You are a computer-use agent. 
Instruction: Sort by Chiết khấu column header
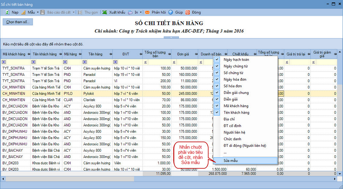pyautogui.click(x=240, y=54)
